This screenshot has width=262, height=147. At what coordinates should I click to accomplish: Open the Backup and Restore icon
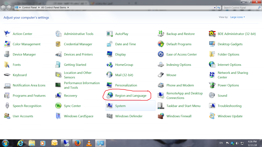point(161,34)
